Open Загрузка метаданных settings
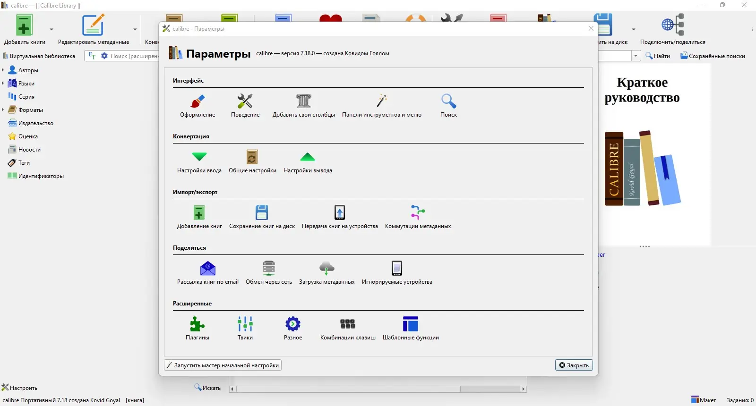This screenshot has width=756, height=406. click(326, 273)
